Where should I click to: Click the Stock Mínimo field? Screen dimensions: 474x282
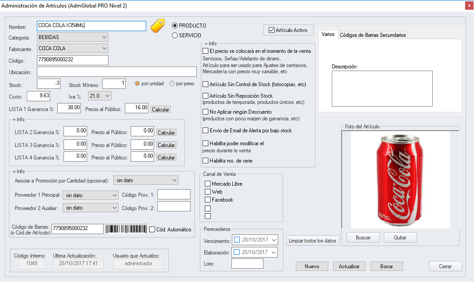(x=114, y=84)
